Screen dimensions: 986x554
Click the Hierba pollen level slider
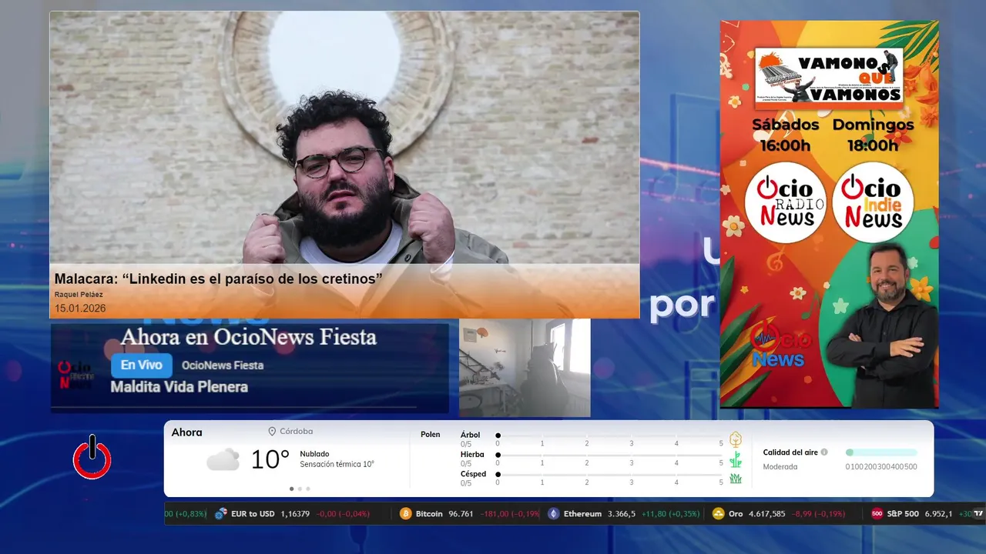click(609, 456)
